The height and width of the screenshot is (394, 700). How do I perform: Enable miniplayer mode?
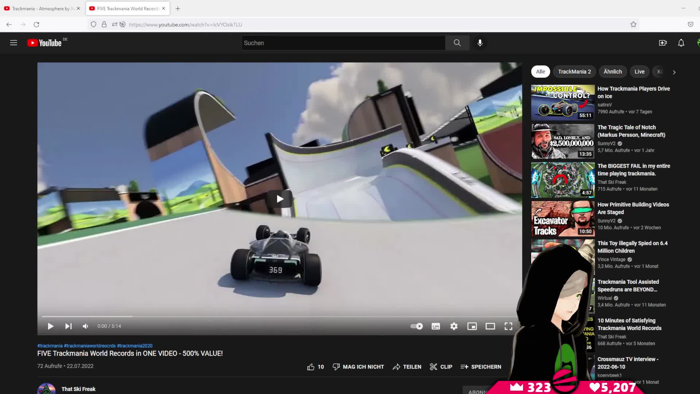click(x=472, y=326)
